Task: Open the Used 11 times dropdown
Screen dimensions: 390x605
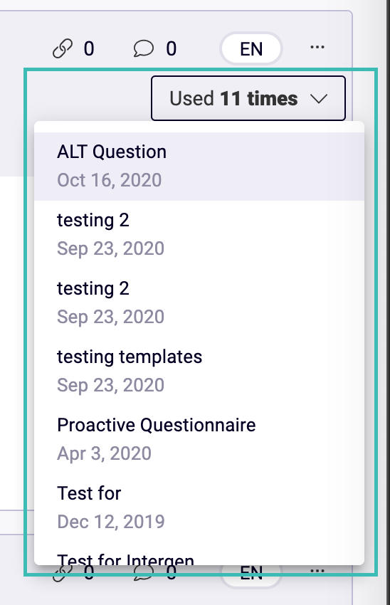Action: coord(248,98)
